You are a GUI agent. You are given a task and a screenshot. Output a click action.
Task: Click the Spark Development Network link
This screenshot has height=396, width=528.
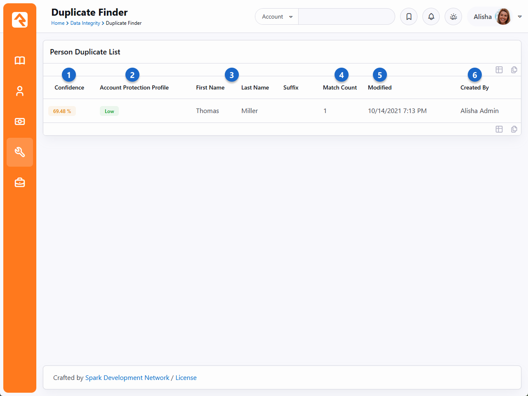tap(127, 378)
